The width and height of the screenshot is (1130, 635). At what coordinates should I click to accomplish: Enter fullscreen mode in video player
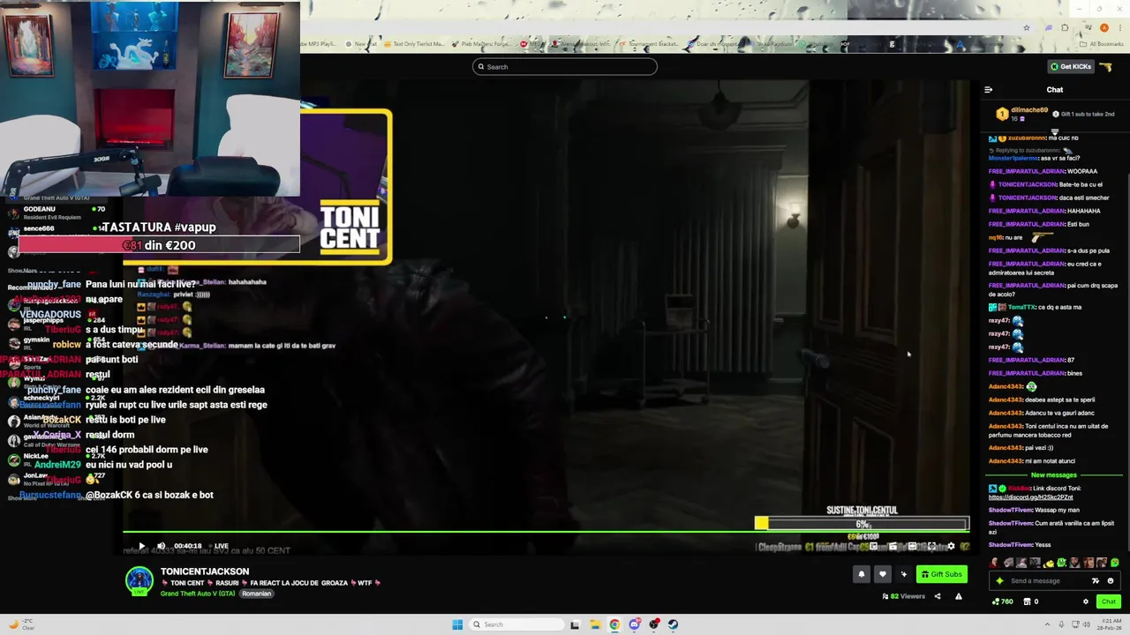[931, 546]
